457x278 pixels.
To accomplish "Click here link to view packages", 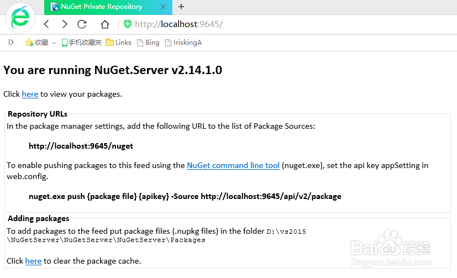I will coord(30,94).
